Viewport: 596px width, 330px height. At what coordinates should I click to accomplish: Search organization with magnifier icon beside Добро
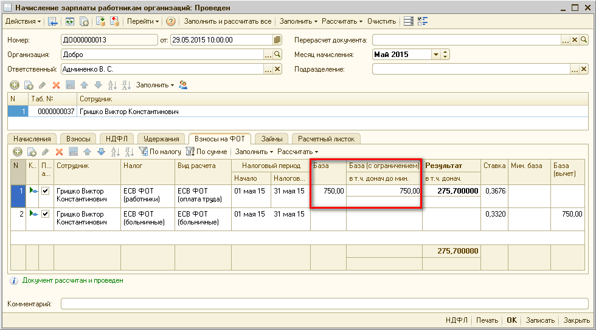coord(277,55)
